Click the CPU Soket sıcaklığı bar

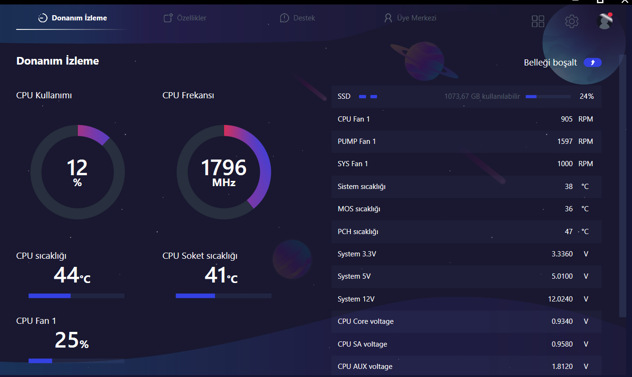(x=224, y=296)
